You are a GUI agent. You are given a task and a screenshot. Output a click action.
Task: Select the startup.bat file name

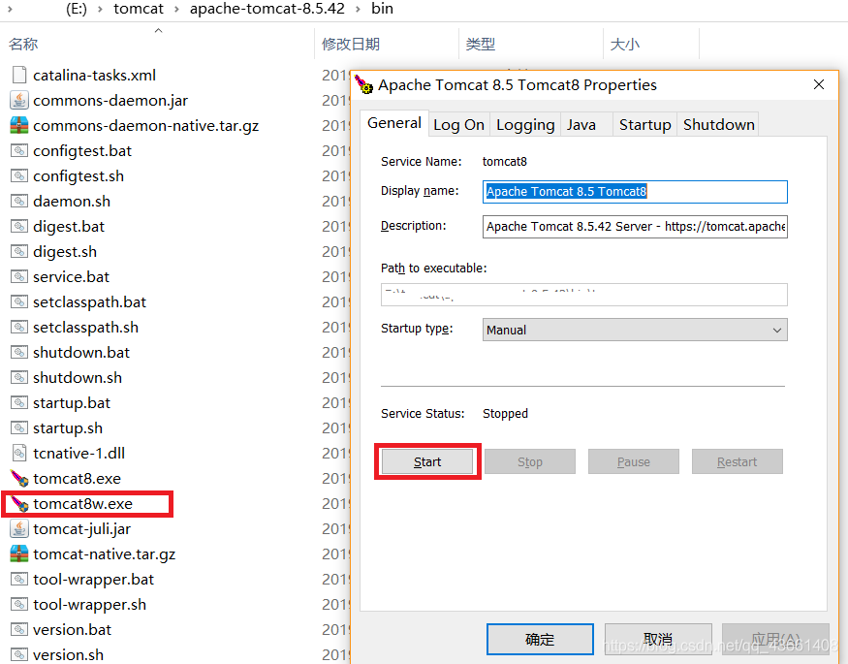[72, 403]
